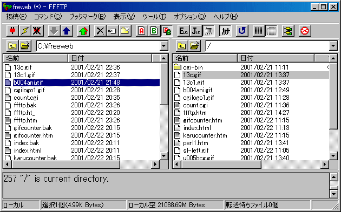Open the 接続(F) menu
The width and height of the screenshot is (341, 212).
(16, 17)
